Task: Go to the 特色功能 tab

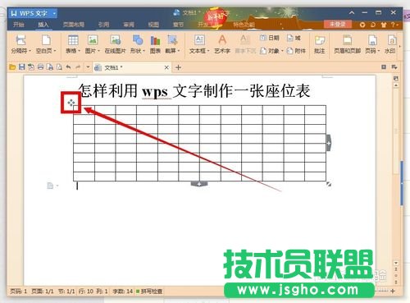Action: 244,25
